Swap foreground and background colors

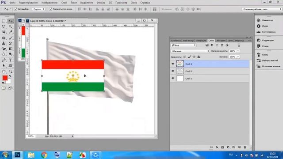[10, 76]
